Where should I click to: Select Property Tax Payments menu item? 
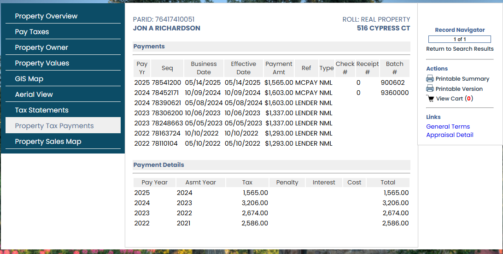coord(54,126)
